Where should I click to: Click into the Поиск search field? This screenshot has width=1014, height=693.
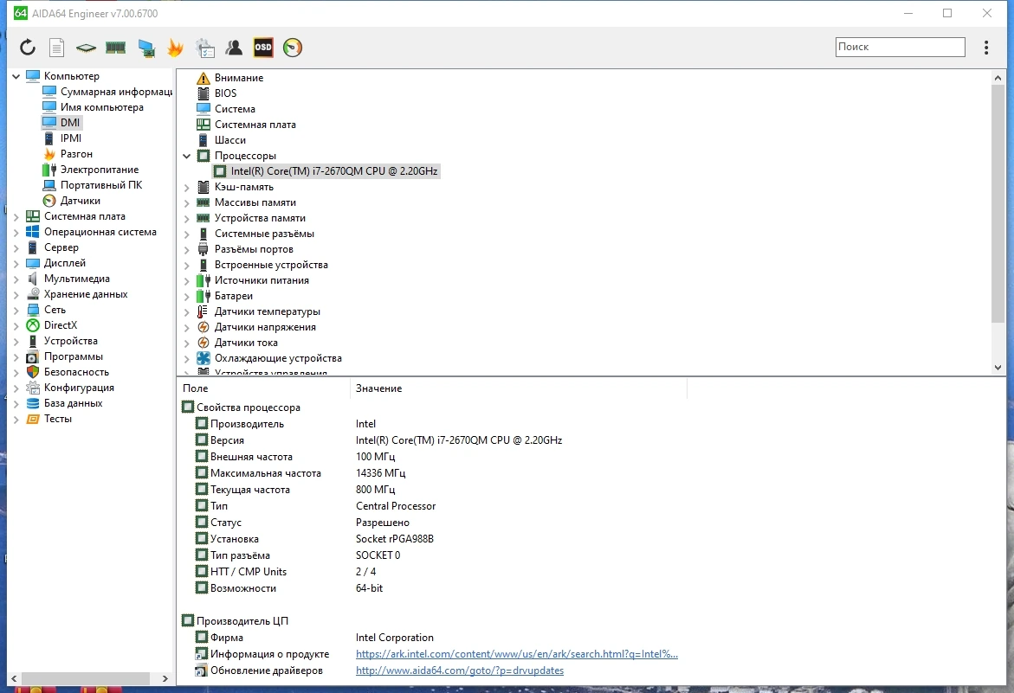pos(900,47)
